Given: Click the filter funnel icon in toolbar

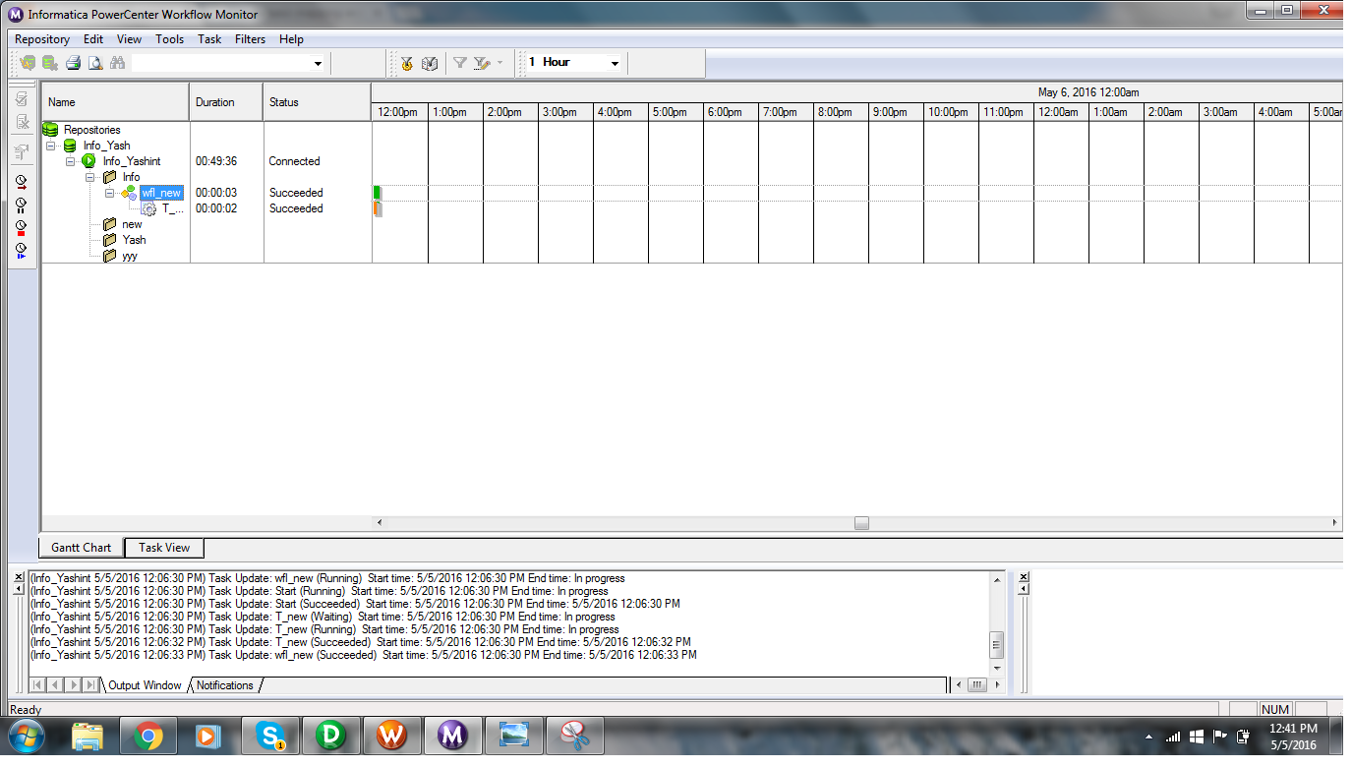Looking at the screenshot, I should tap(459, 62).
